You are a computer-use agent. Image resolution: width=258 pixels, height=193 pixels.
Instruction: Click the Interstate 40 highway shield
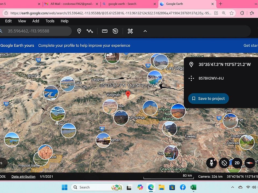tap(102, 128)
